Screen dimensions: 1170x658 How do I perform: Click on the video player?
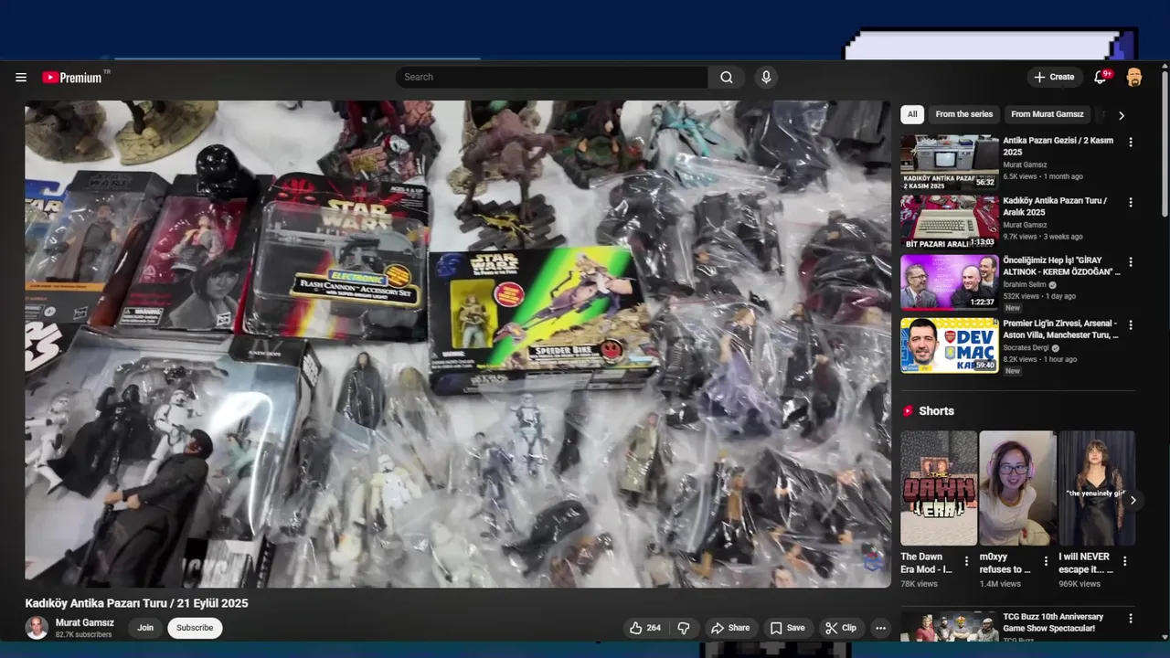coord(458,344)
